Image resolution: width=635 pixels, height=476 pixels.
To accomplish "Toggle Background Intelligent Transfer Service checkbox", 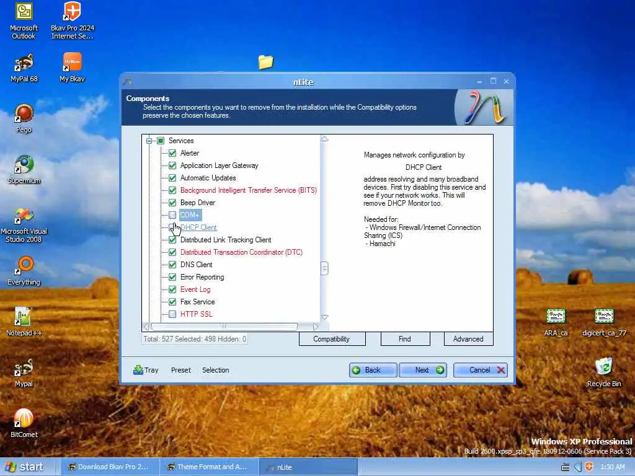I will click(x=172, y=190).
